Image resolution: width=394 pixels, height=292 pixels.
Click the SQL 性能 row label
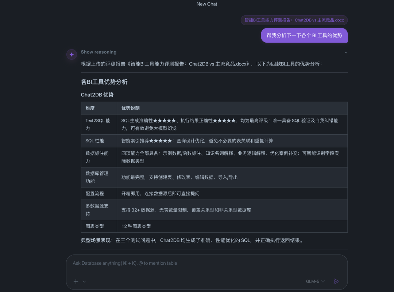[99, 141]
